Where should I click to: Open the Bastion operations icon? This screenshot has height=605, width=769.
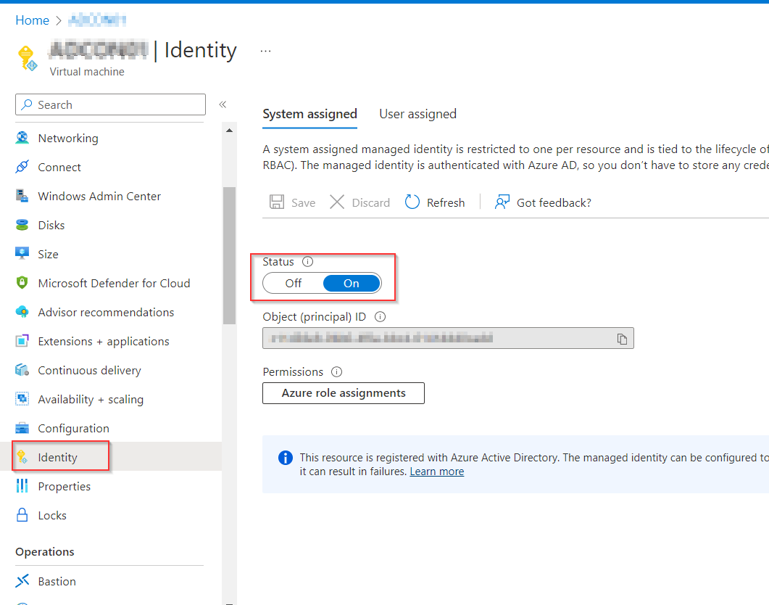pyautogui.click(x=22, y=581)
